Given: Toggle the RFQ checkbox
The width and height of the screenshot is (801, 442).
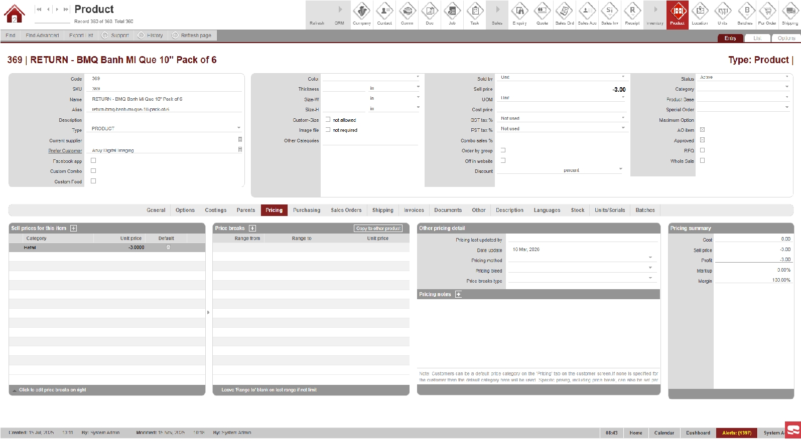Looking at the screenshot, I should pyautogui.click(x=703, y=150).
